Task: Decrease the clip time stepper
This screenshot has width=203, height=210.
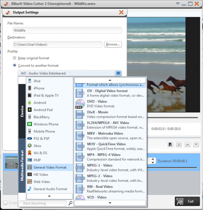Action: coord(153,163)
